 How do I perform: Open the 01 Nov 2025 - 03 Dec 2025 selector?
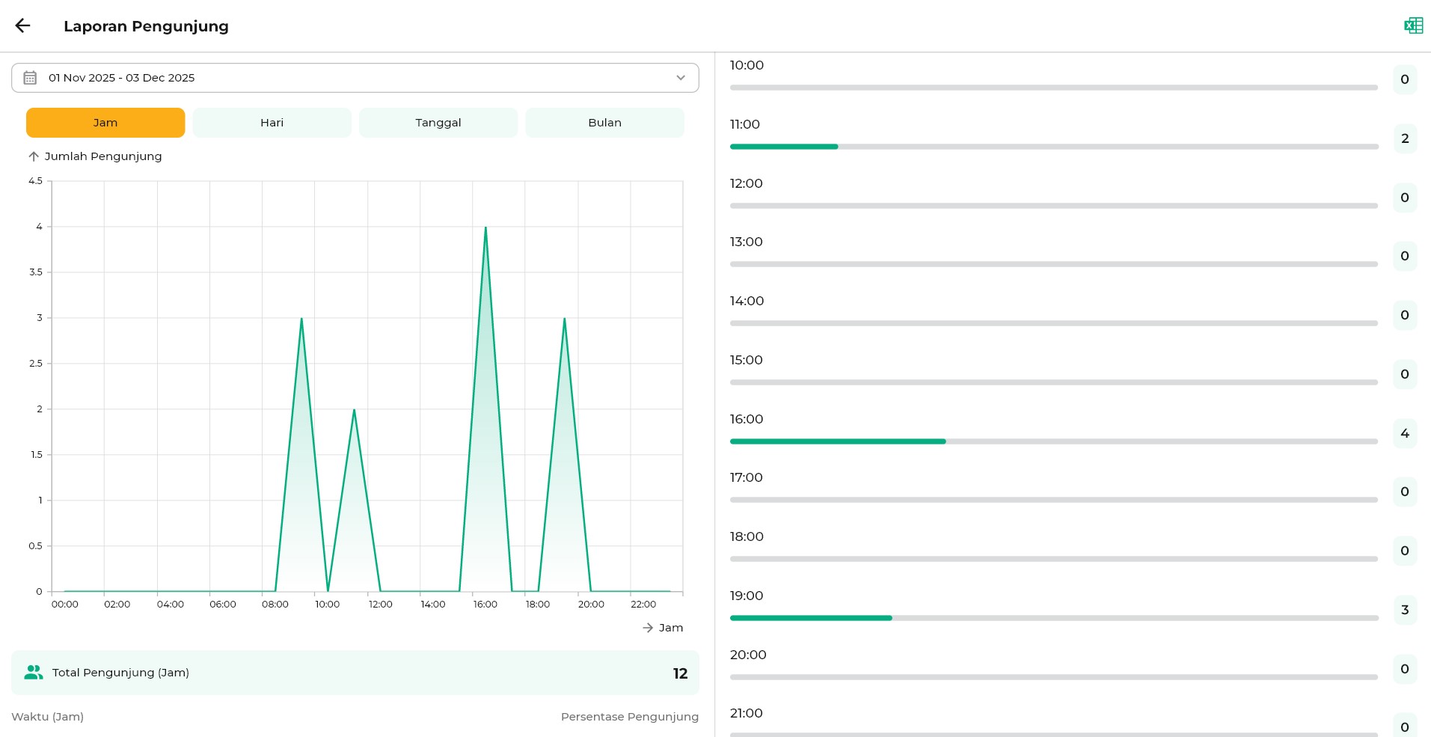355,78
